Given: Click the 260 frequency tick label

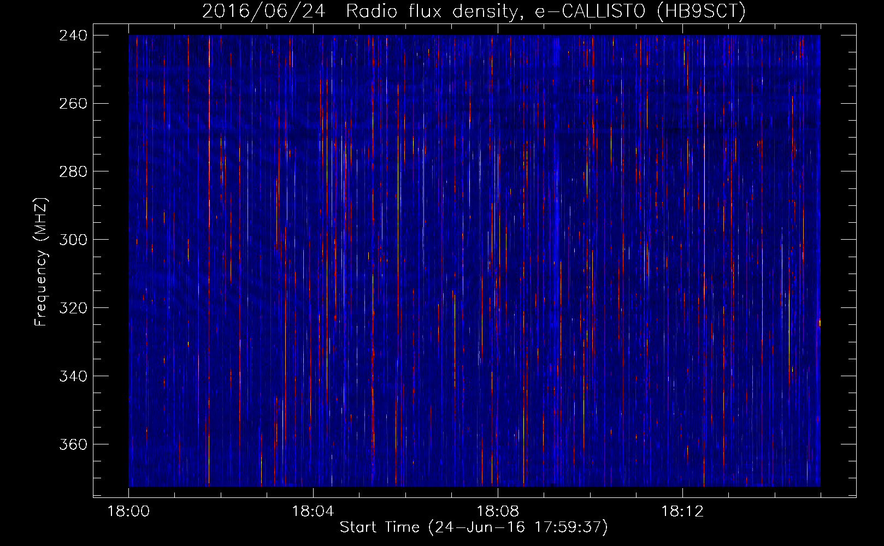Looking at the screenshot, I should 73,104.
